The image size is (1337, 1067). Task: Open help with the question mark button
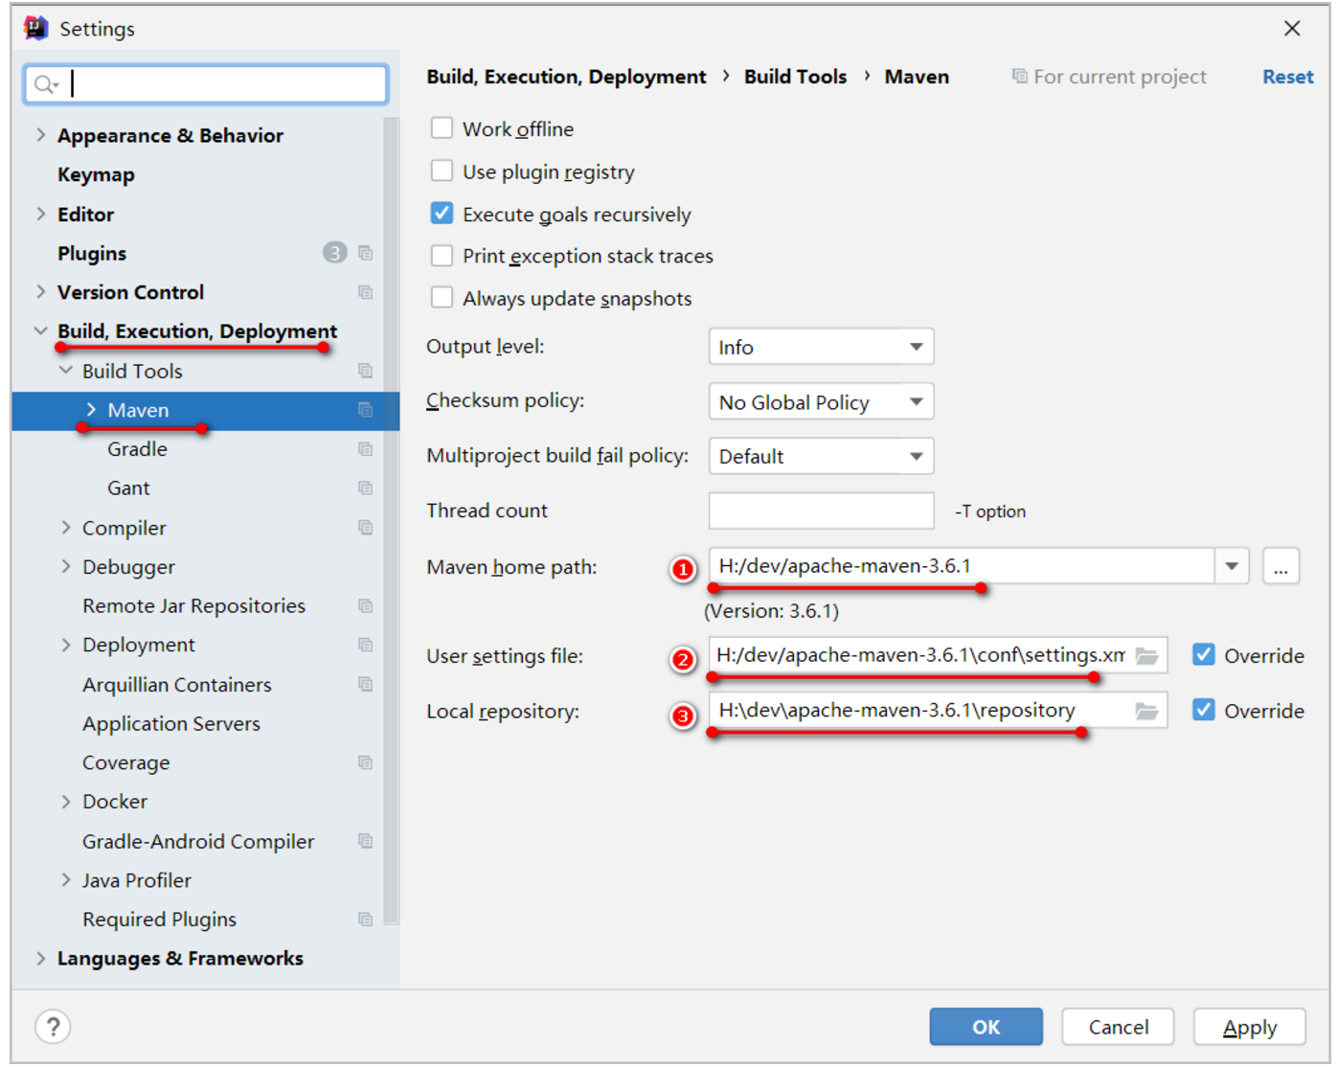pos(54,1028)
